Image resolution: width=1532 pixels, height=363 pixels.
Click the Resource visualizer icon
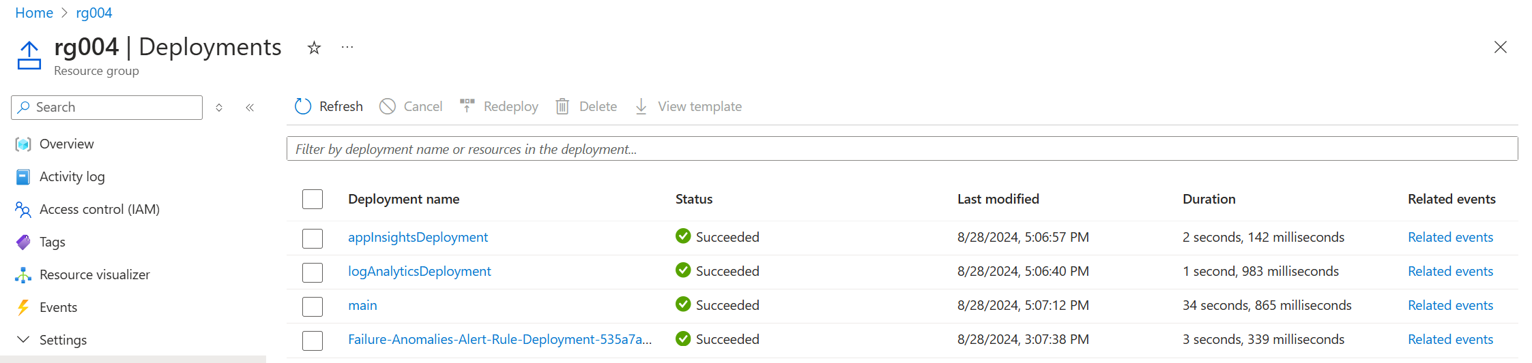pyautogui.click(x=23, y=274)
